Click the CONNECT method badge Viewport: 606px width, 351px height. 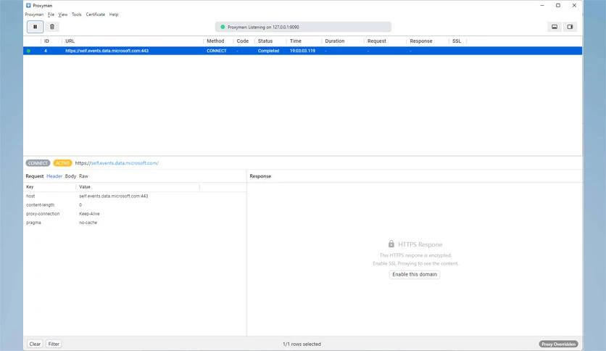click(38, 163)
